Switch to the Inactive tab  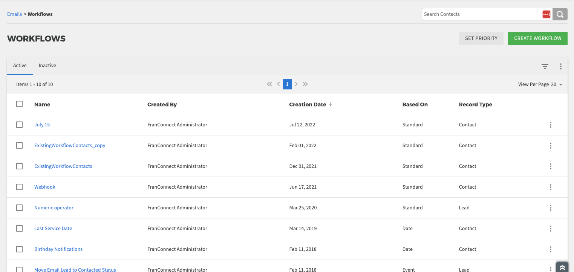tap(47, 66)
